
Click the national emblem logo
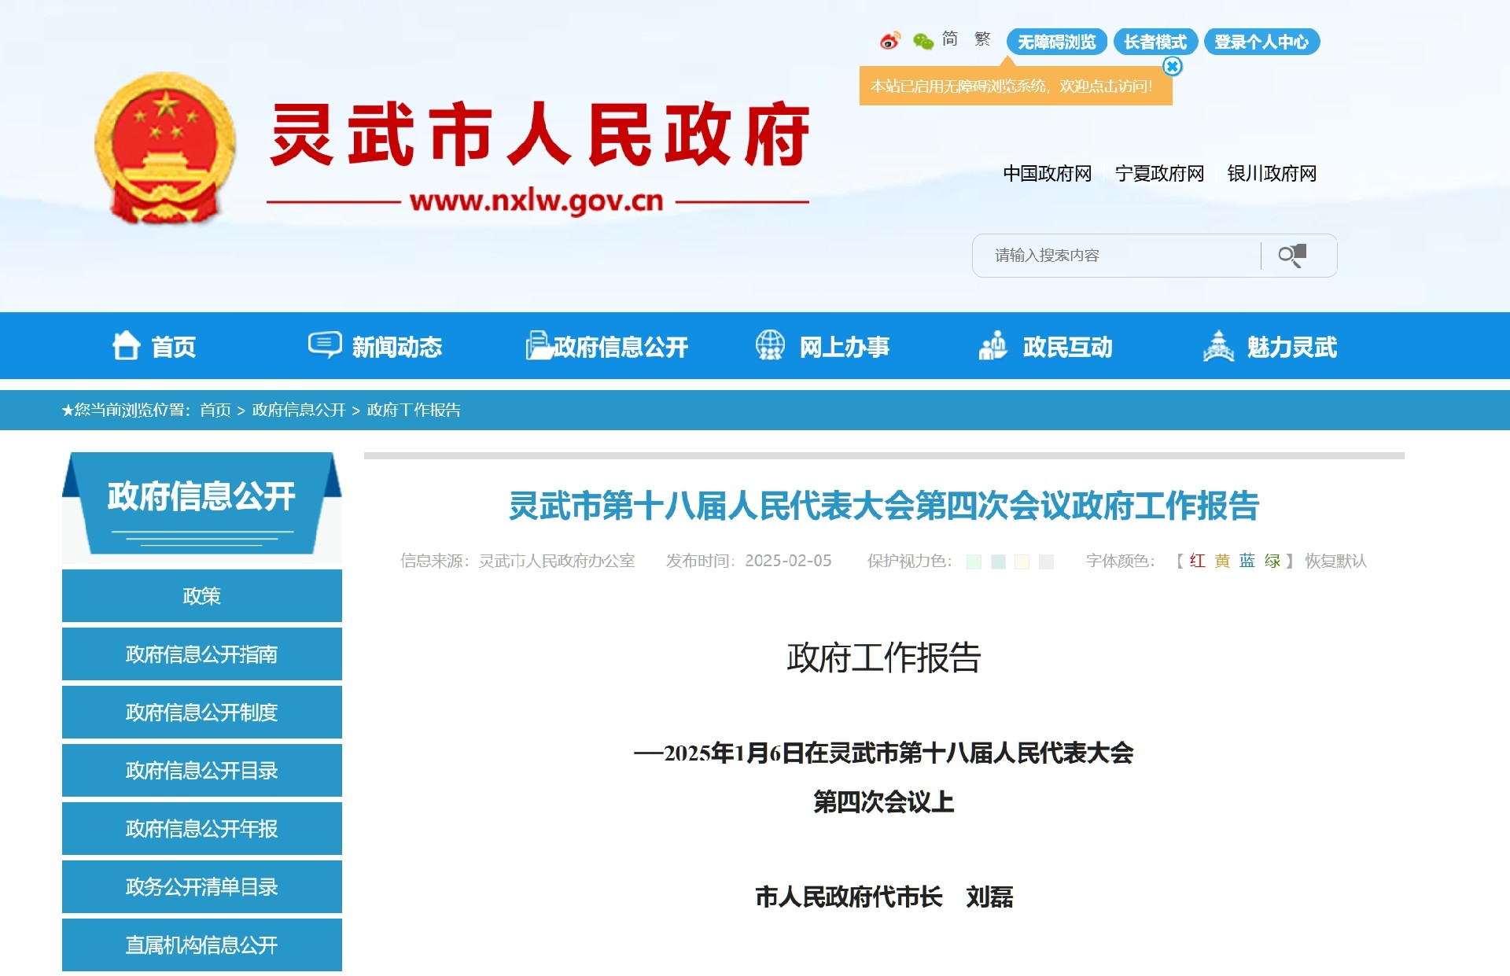coord(165,148)
